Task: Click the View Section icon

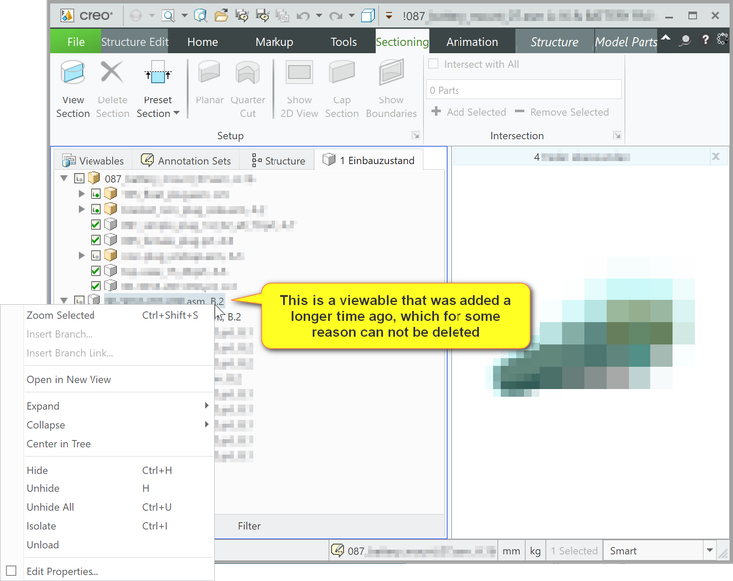Action: [73, 72]
